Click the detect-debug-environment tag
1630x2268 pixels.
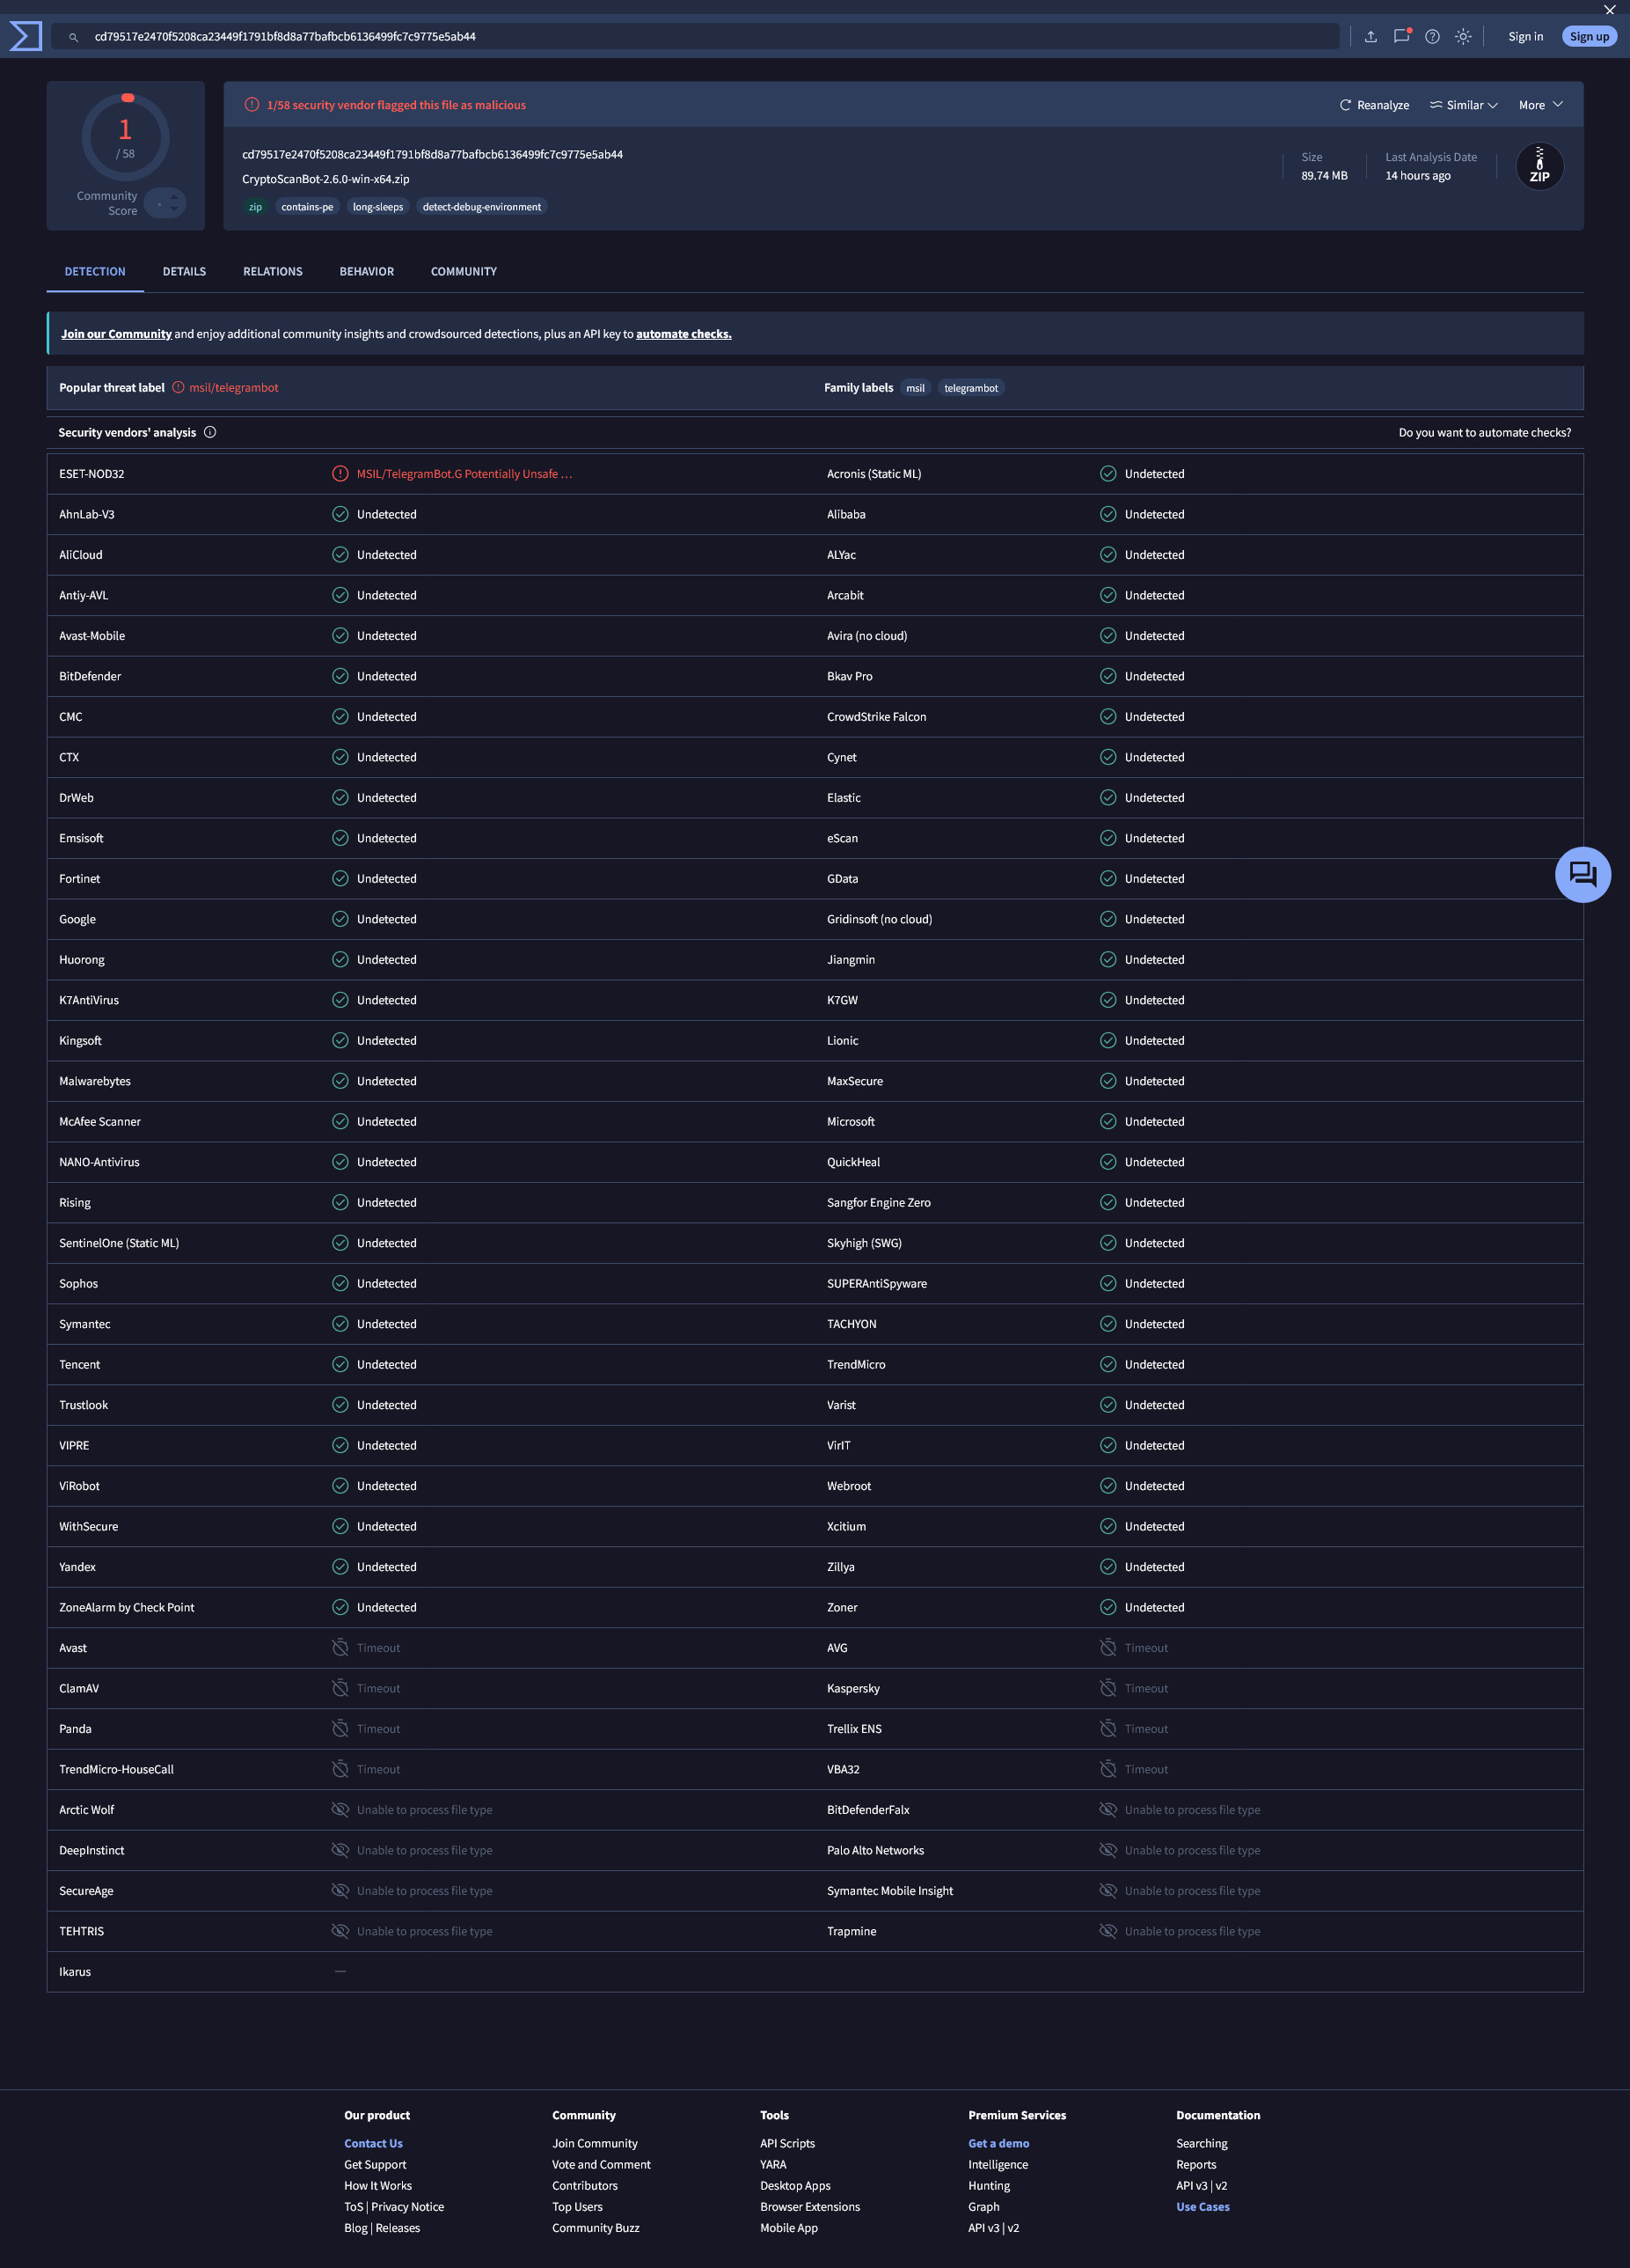(482, 207)
